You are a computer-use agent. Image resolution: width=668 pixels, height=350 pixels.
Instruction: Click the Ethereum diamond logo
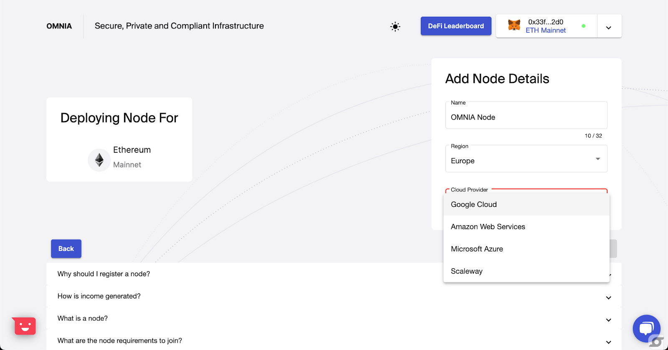click(99, 160)
